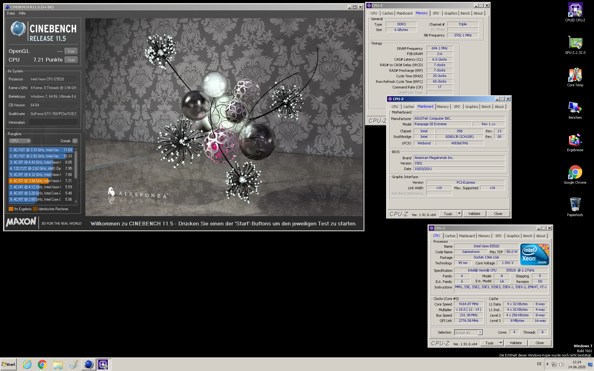594x371 pixels.
Task: Click the Core Speed value 4164.87 MHz
Action: click(469, 304)
